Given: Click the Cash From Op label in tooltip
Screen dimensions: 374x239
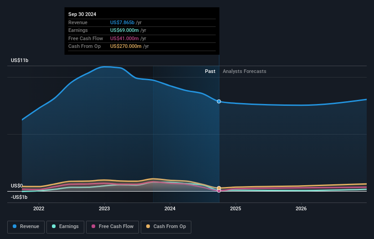Looking at the screenshot, I should [x=84, y=47].
